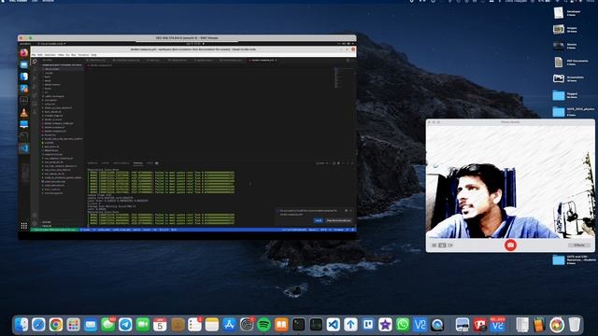Open Help menu in remote VS Code
The width and height of the screenshot is (598, 336).
(x=93, y=55)
